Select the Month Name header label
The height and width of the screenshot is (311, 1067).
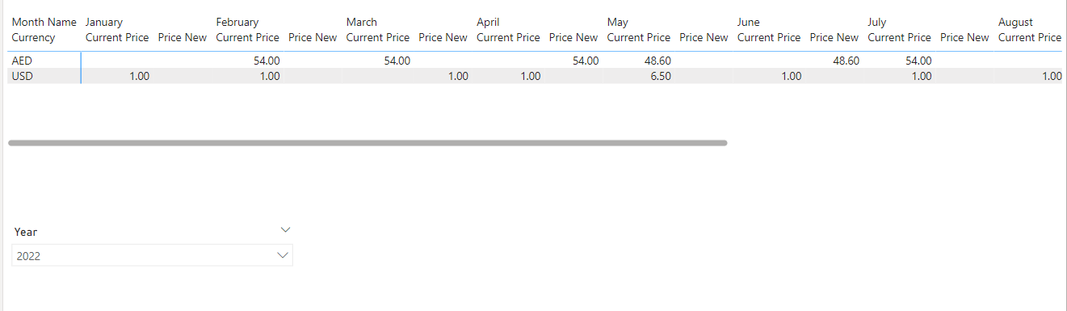coord(44,23)
